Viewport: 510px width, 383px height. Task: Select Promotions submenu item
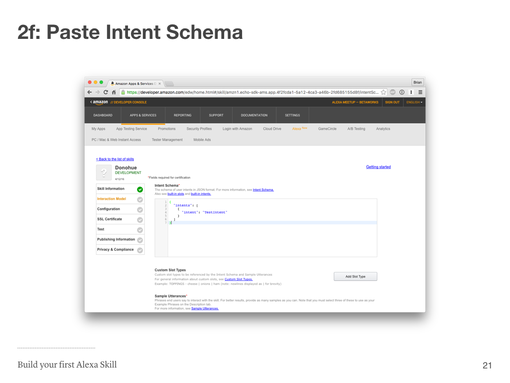pos(166,129)
